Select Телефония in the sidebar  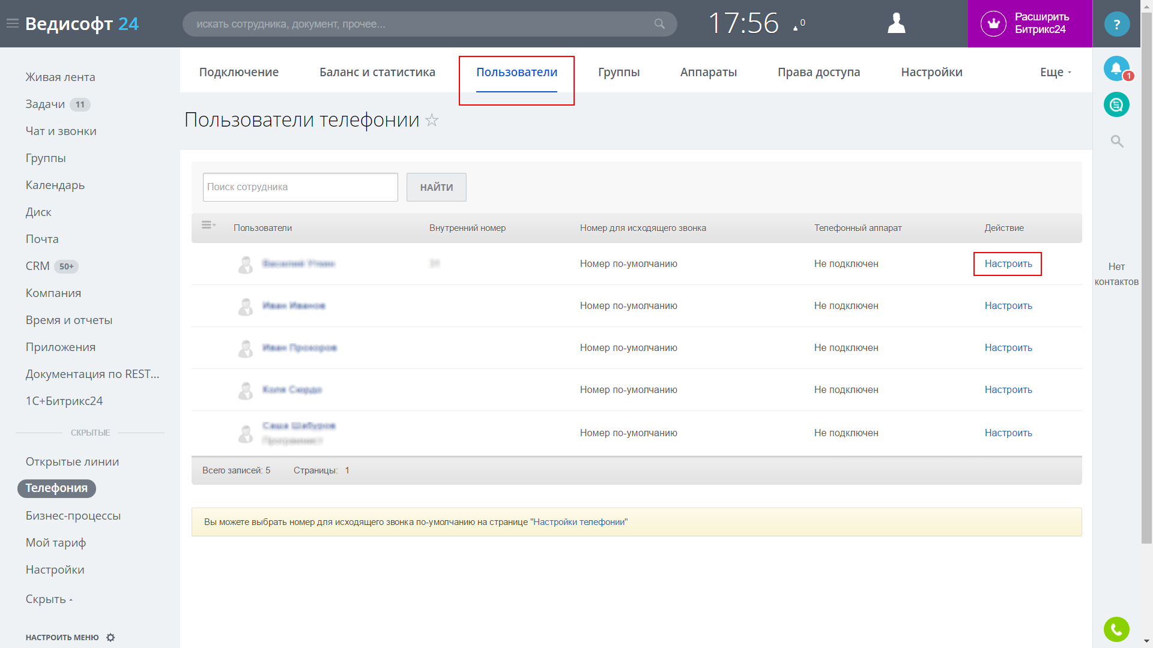point(56,488)
